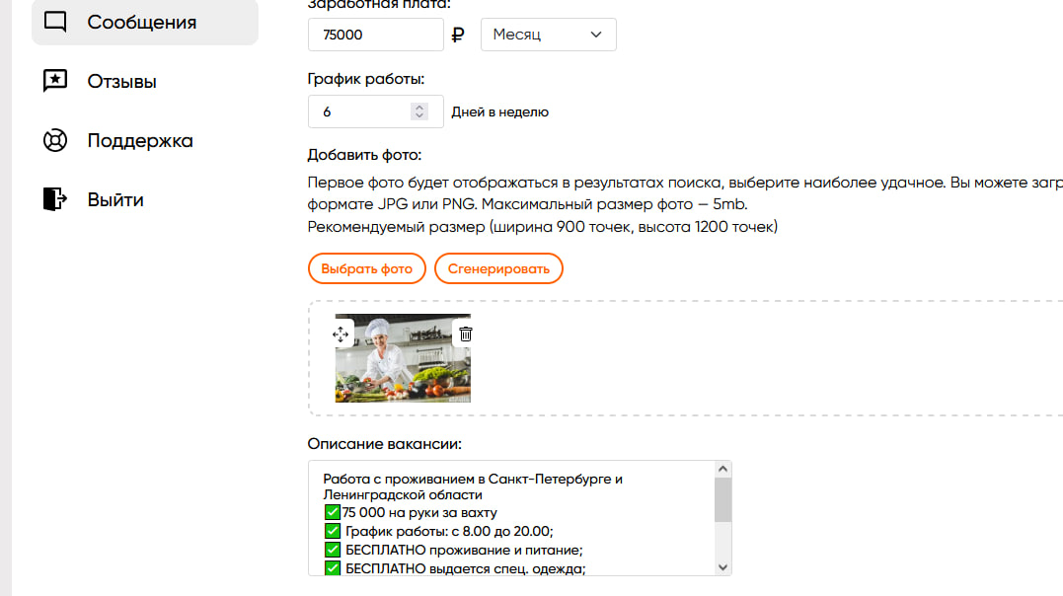
Task: Decrease days per week with down arrow
Action: (419, 116)
